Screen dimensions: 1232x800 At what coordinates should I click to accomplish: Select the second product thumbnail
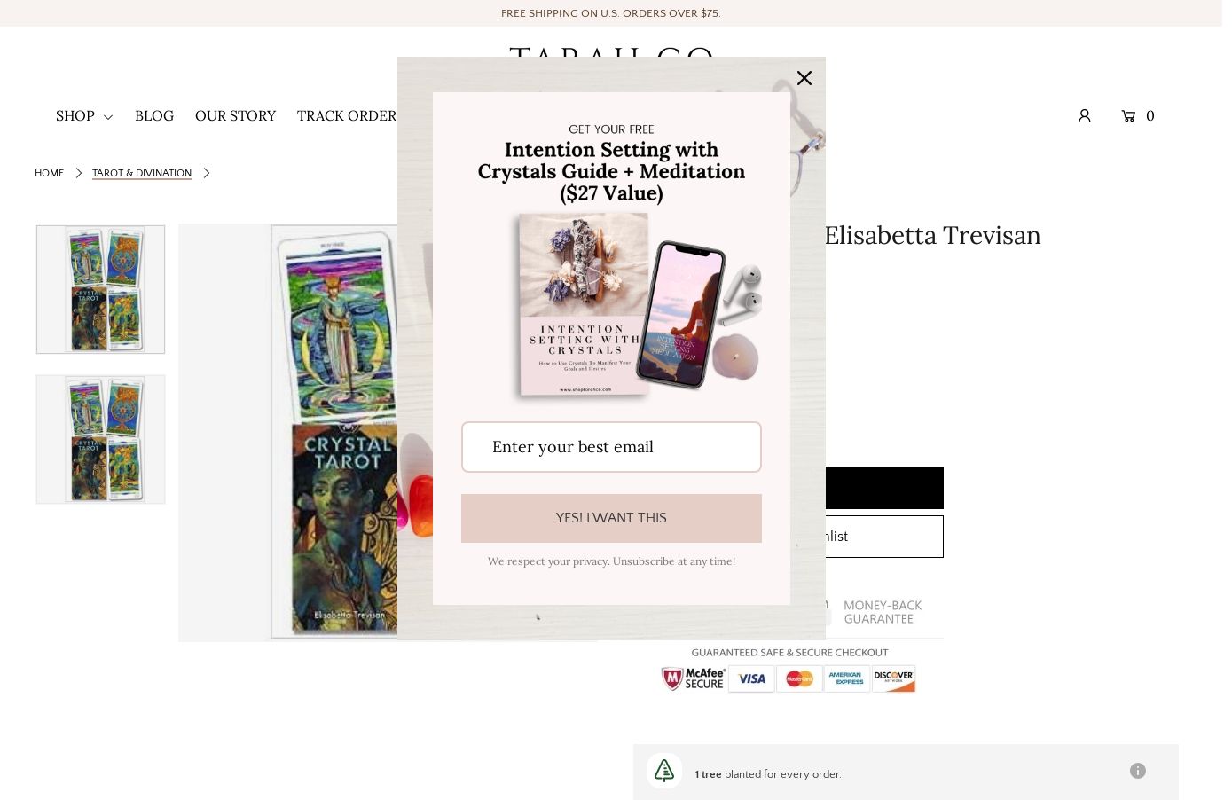[100, 439]
